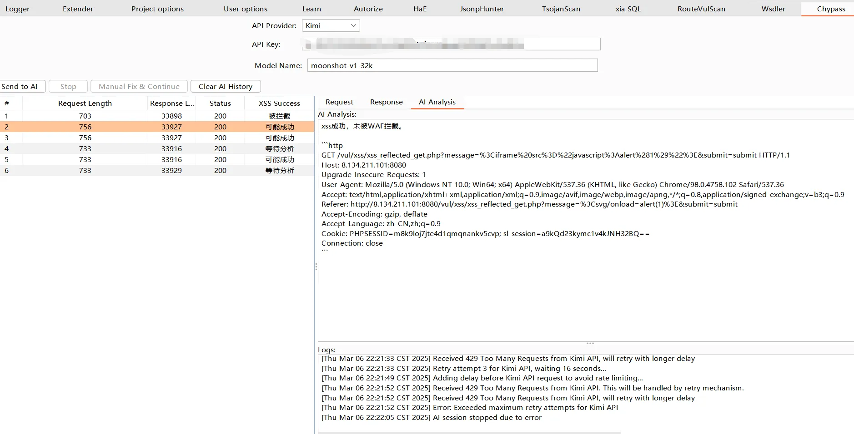Open the xia SQL tab
Image resolution: width=854 pixels, height=434 pixels.
pos(628,9)
